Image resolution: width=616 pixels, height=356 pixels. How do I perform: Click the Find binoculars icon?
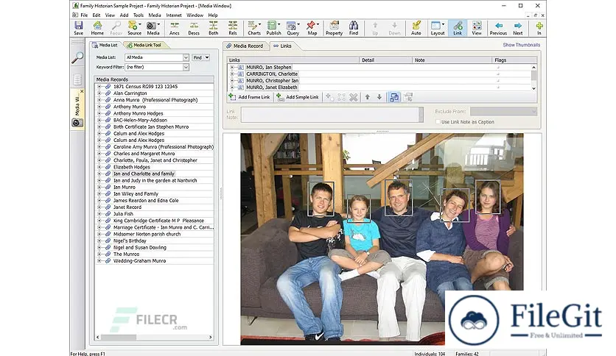[x=354, y=28]
